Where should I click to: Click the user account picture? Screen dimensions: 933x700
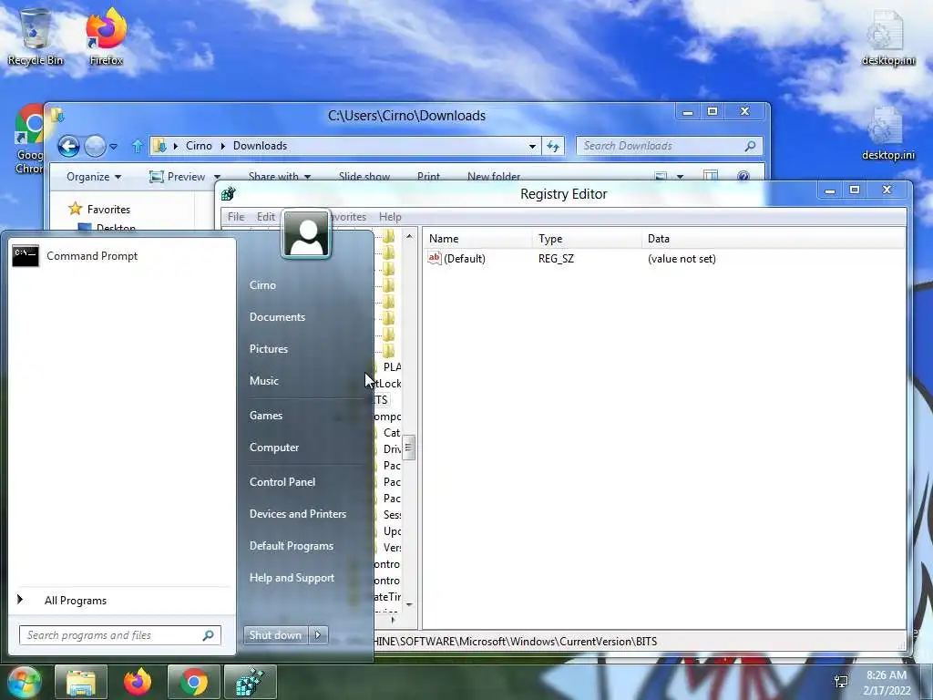(306, 234)
